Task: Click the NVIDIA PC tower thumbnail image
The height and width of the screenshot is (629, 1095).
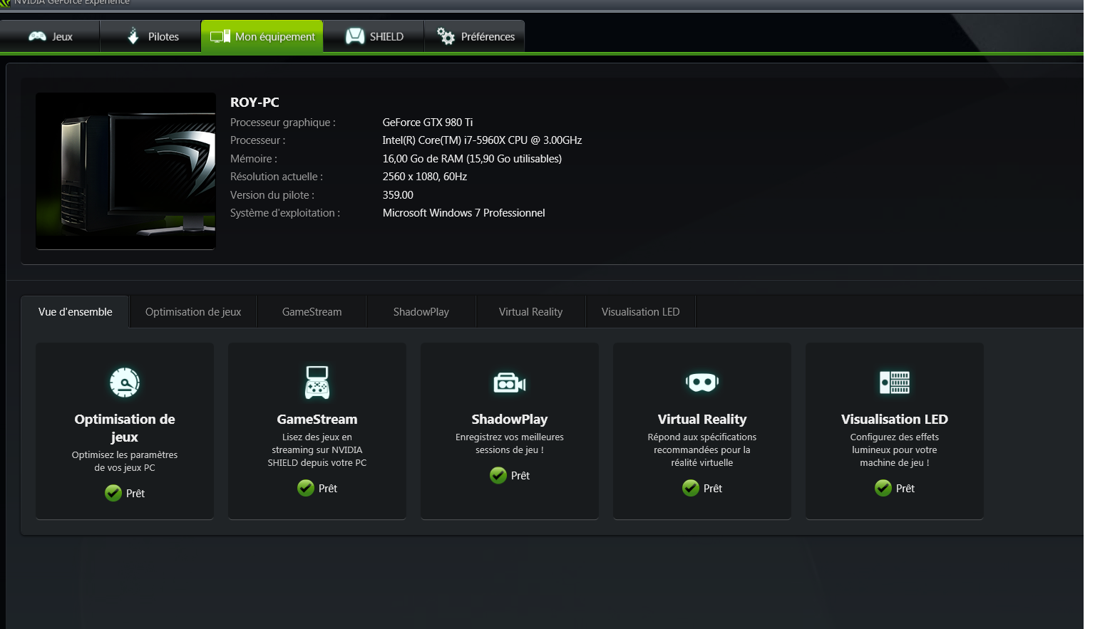Action: pyautogui.click(x=125, y=171)
